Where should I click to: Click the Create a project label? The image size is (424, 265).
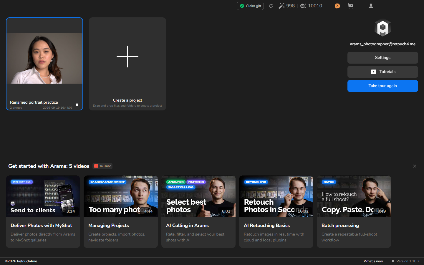127,100
